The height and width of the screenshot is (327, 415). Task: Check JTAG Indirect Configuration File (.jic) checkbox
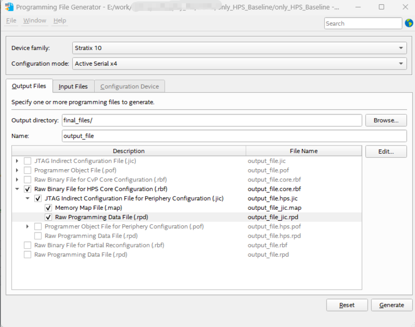point(27,161)
